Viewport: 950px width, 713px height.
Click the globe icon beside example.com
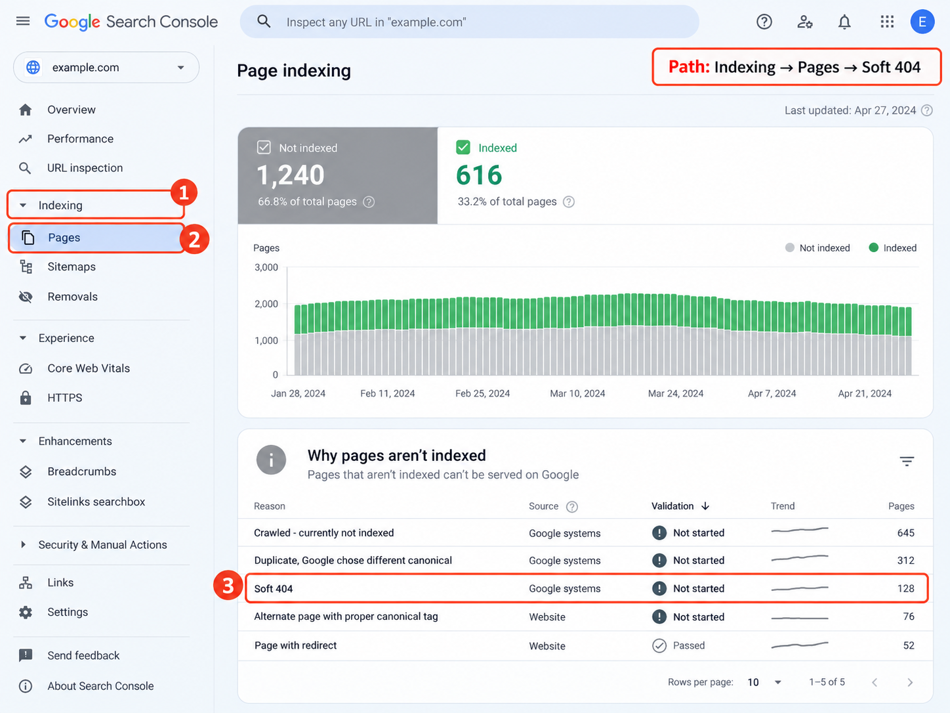coord(33,68)
